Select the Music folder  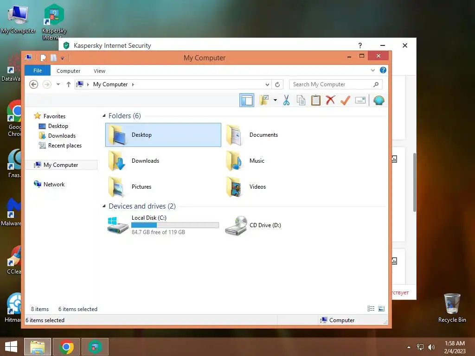click(245, 161)
